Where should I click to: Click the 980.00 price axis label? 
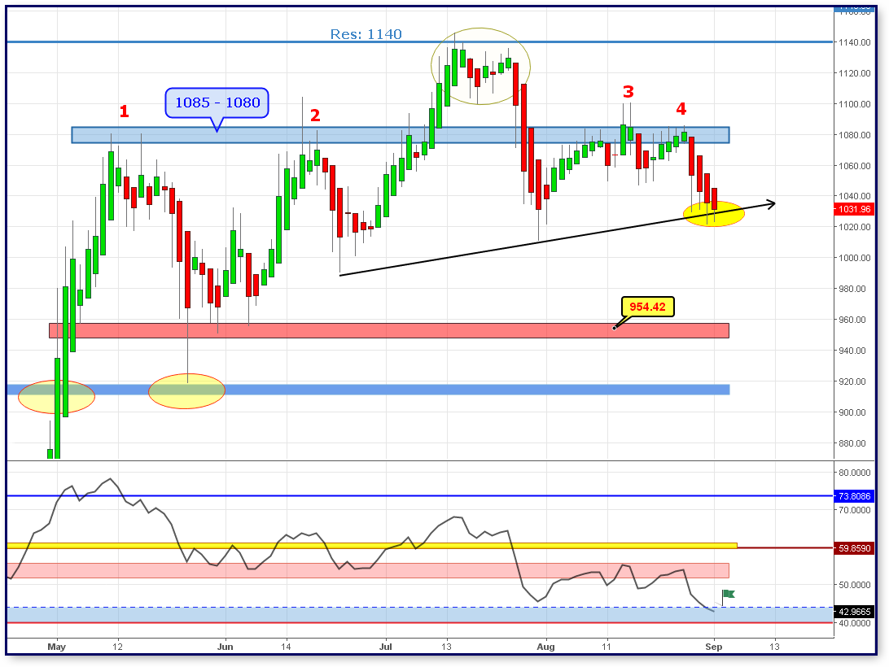click(852, 289)
